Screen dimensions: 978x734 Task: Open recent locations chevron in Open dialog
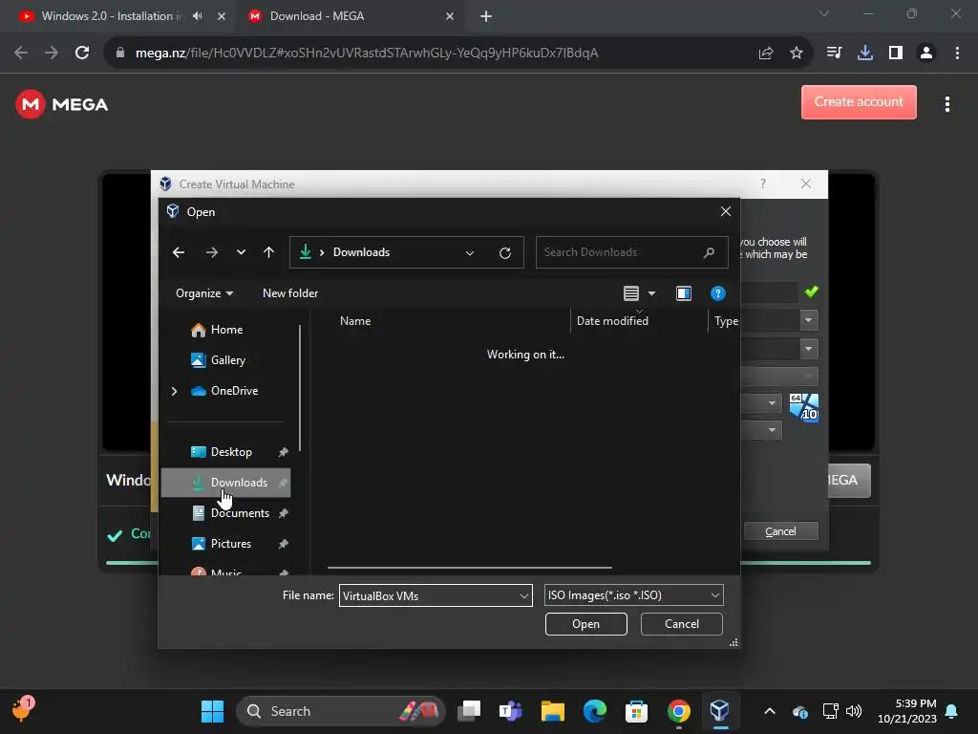(241, 252)
